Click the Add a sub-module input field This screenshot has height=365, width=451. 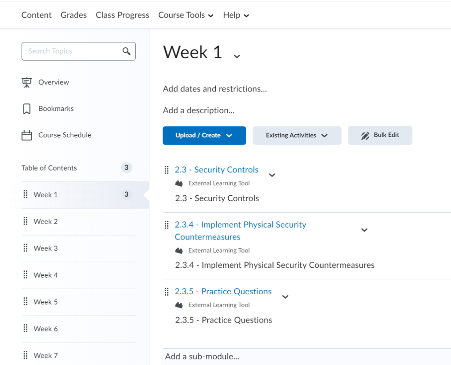coord(305,357)
